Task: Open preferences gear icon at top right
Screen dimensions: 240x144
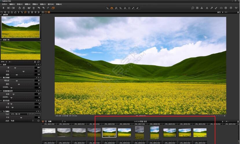Action: (x=231, y=8)
